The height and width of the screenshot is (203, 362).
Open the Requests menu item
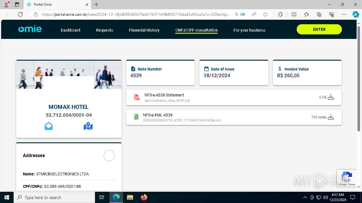point(105,30)
